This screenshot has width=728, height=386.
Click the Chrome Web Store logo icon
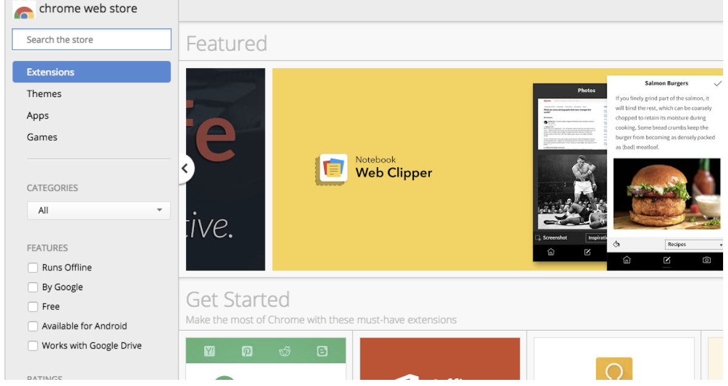(24, 10)
